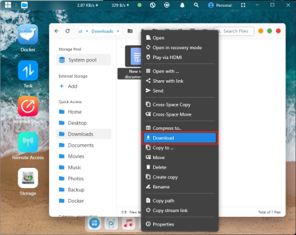Viewport: 296px width, 235px height.
Task: Open the music note dock icon
Action: click(128, 223)
